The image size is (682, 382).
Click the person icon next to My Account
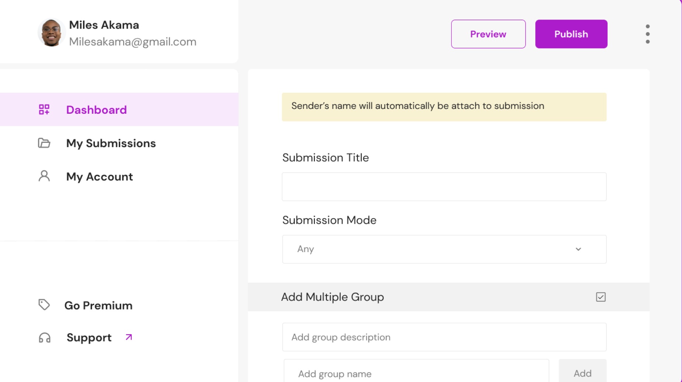tap(44, 177)
